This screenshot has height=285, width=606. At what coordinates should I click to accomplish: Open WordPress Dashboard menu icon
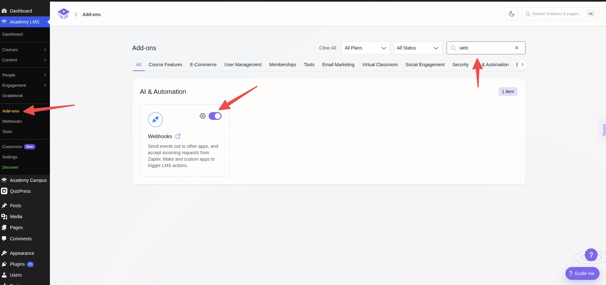point(4,11)
